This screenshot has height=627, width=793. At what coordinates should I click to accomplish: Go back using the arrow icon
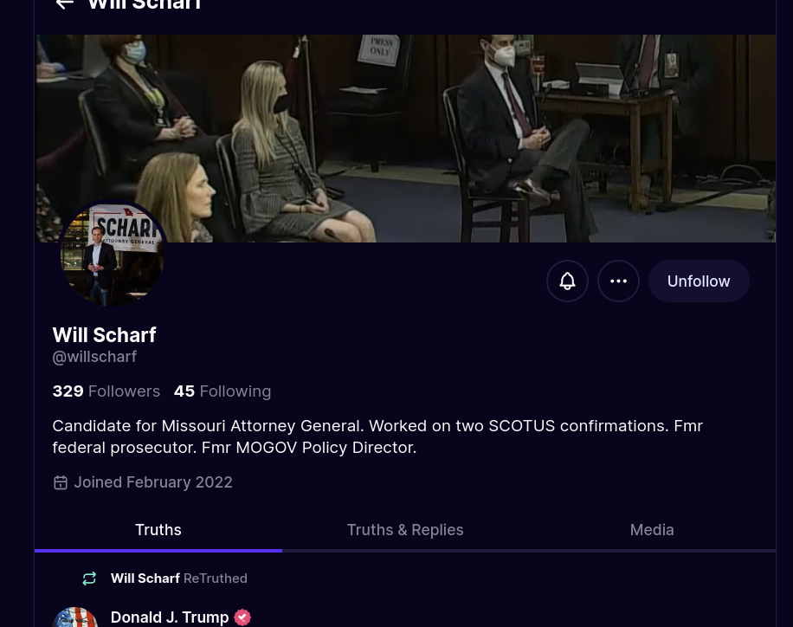tap(64, 4)
